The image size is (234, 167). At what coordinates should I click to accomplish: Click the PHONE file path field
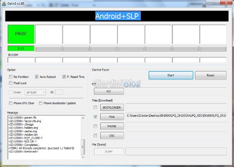[176, 126]
